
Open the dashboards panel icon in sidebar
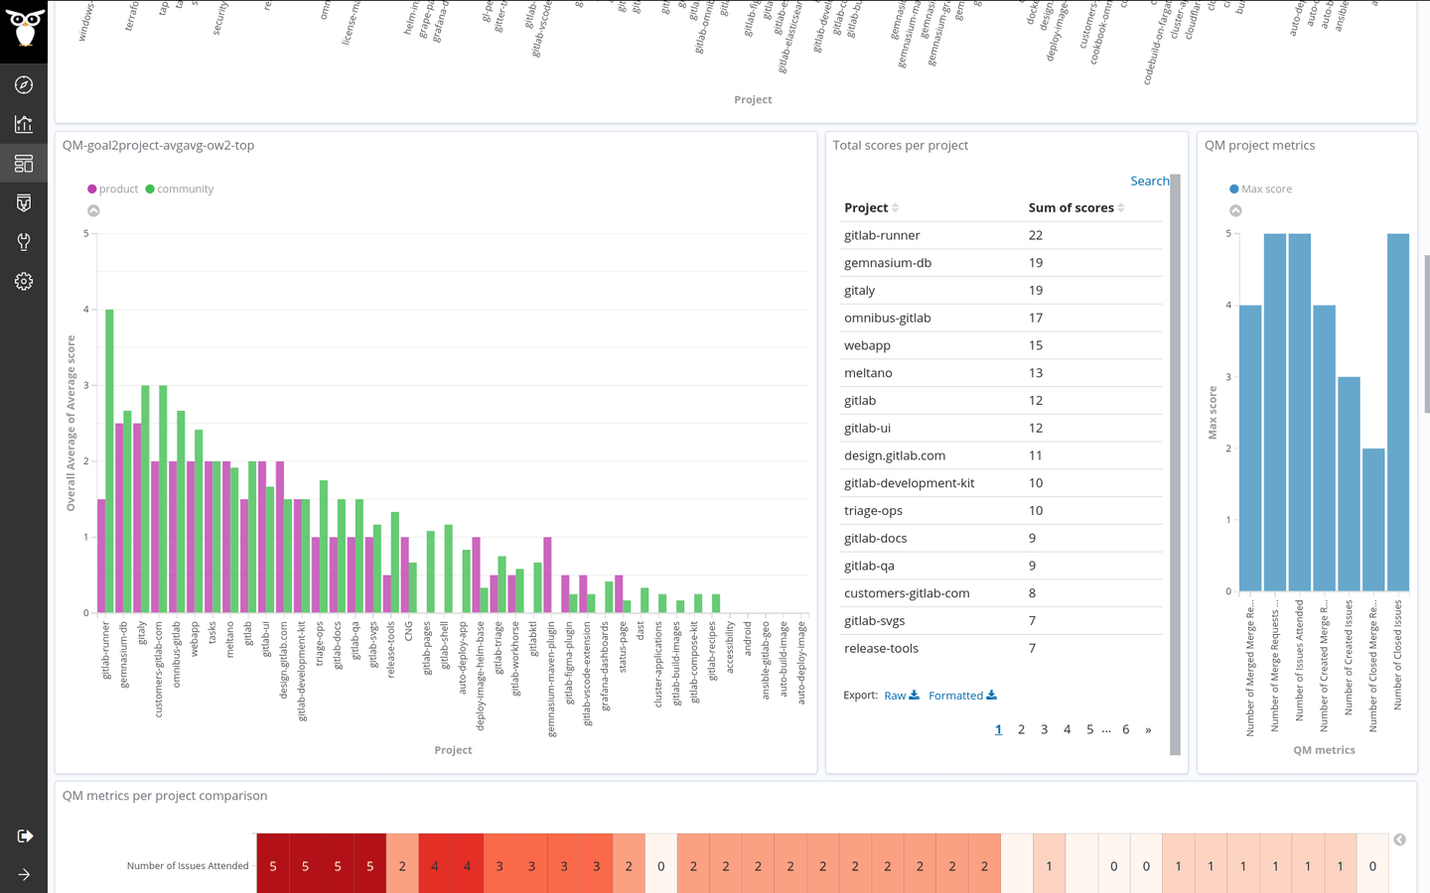(23, 163)
